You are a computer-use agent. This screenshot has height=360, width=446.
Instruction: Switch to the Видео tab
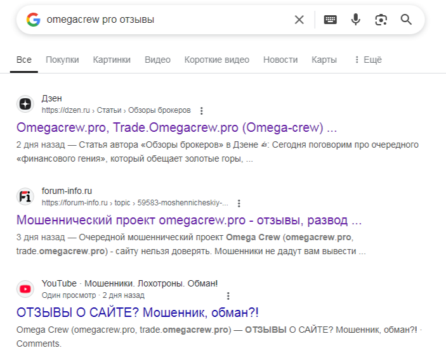tap(157, 60)
